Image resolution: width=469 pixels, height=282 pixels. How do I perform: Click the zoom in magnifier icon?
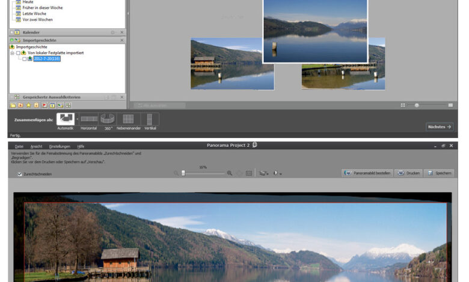pyautogui.click(x=230, y=173)
